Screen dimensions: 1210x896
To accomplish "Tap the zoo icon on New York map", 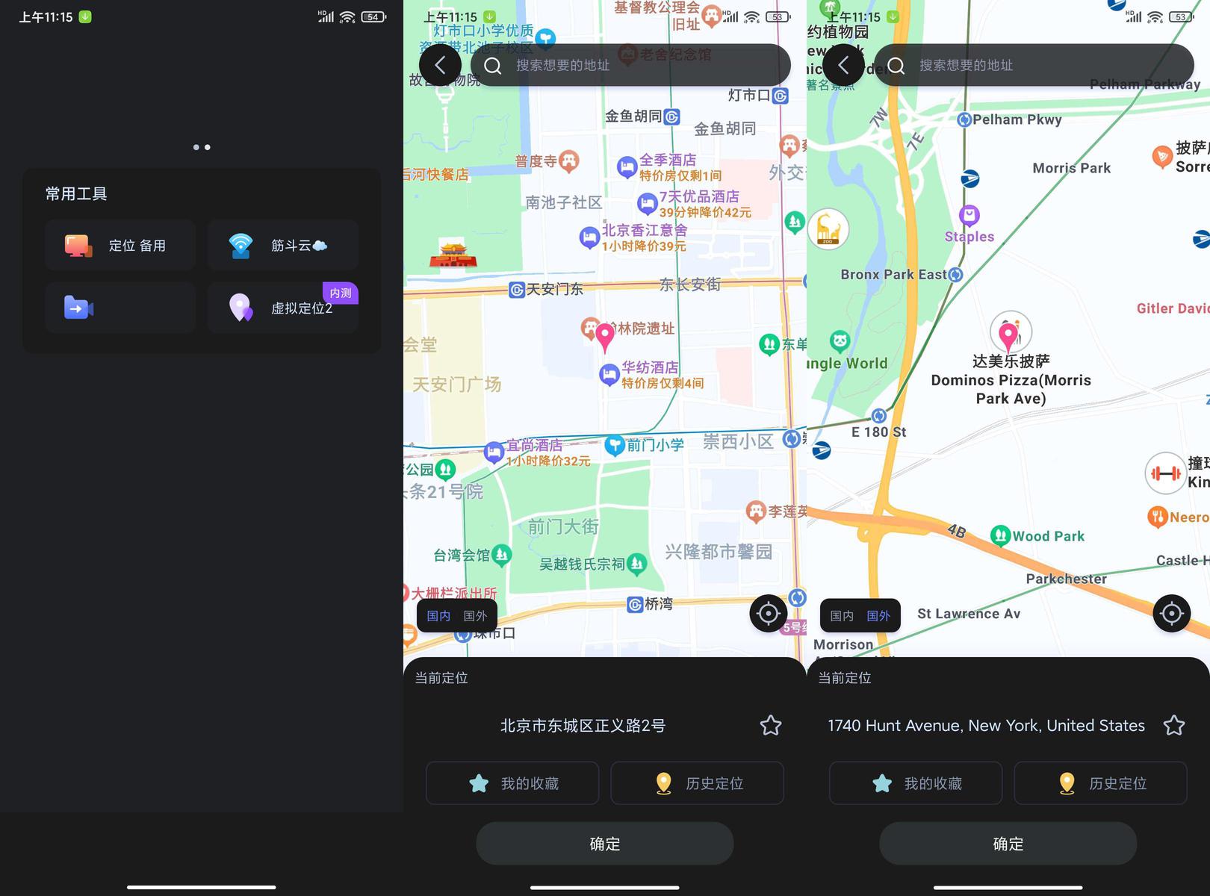I will coord(828,228).
